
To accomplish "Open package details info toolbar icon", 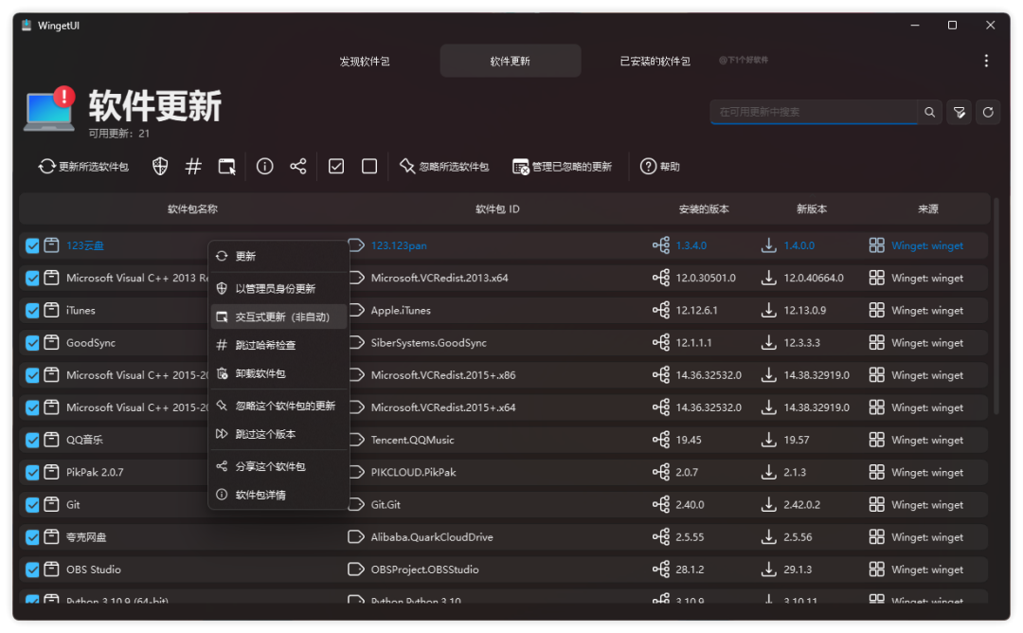I will pyautogui.click(x=264, y=167).
